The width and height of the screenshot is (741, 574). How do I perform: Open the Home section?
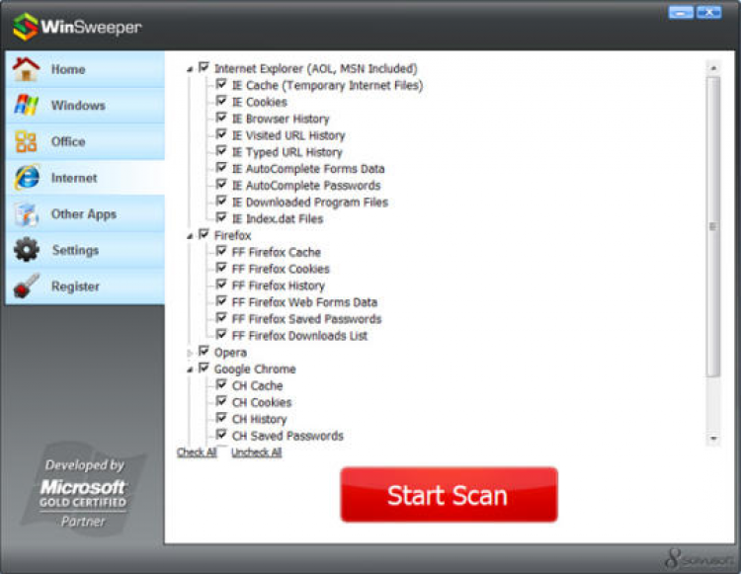tap(85, 69)
